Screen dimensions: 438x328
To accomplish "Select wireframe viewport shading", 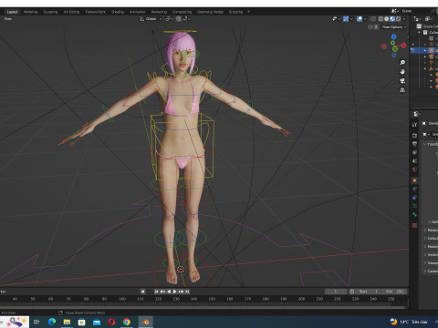I will [x=381, y=19].
